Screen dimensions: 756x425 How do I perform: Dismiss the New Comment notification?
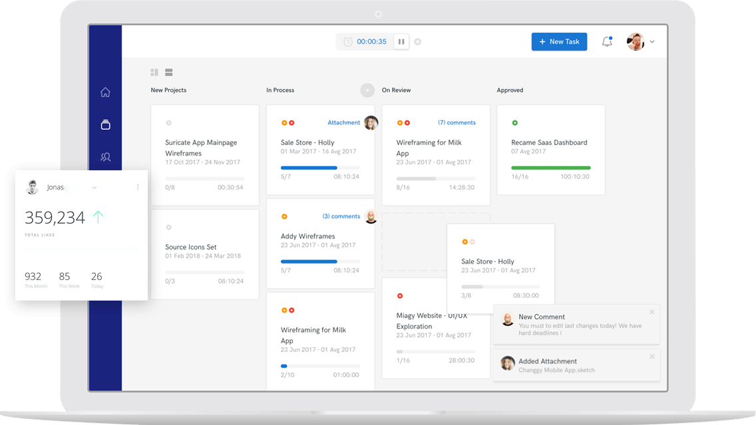point(652,313)
